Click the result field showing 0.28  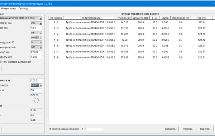(36, 110)
